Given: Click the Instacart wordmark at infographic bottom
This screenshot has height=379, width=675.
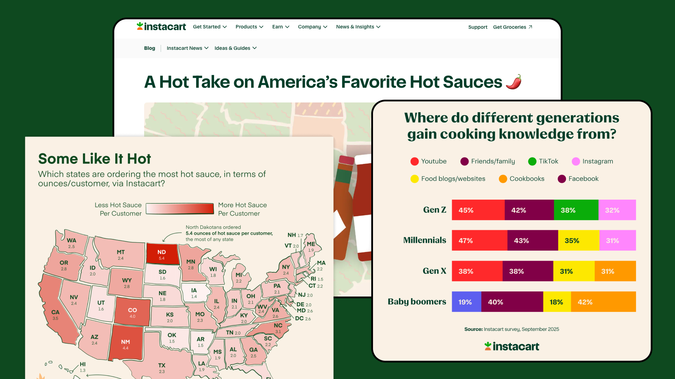Looking at the screenshot, I should pos(512,346).
